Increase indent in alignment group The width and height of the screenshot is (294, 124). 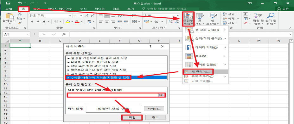point(126,22)
